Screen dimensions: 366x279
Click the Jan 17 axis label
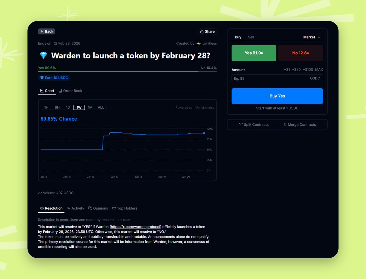click(x=114, y=177)
